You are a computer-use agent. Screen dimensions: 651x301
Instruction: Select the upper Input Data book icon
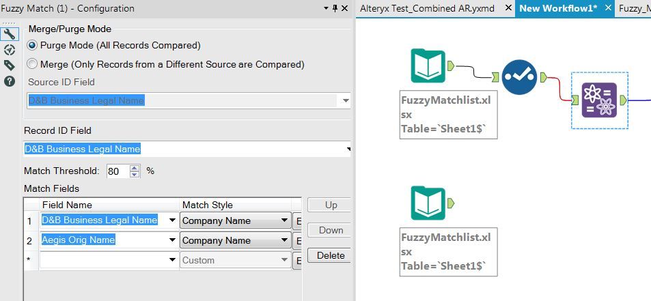pos(428,66)
